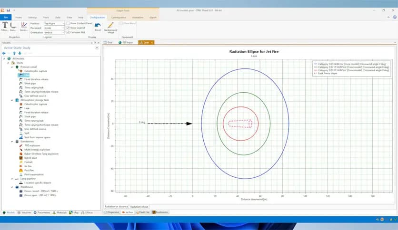Collapse the Pressure vessel node
This screenshot has height=230, width=398.
[x=12, y=67]
